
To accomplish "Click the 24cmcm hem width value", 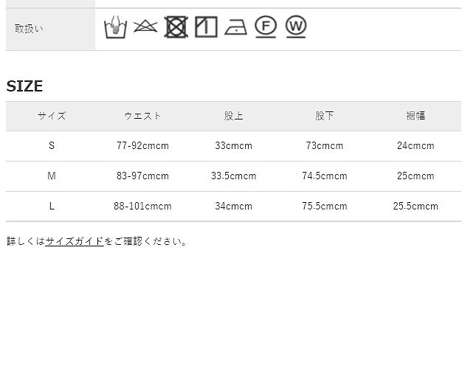I will (x=415, y=145).
